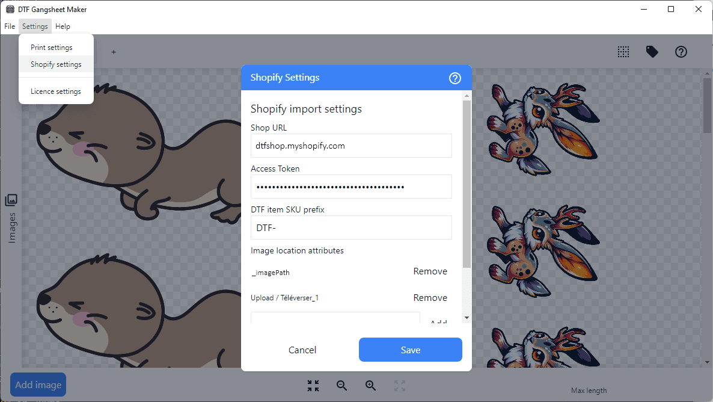Remove the Upload / Téléverser_1 attribute
Screen dimensions: 713x402
430,298
